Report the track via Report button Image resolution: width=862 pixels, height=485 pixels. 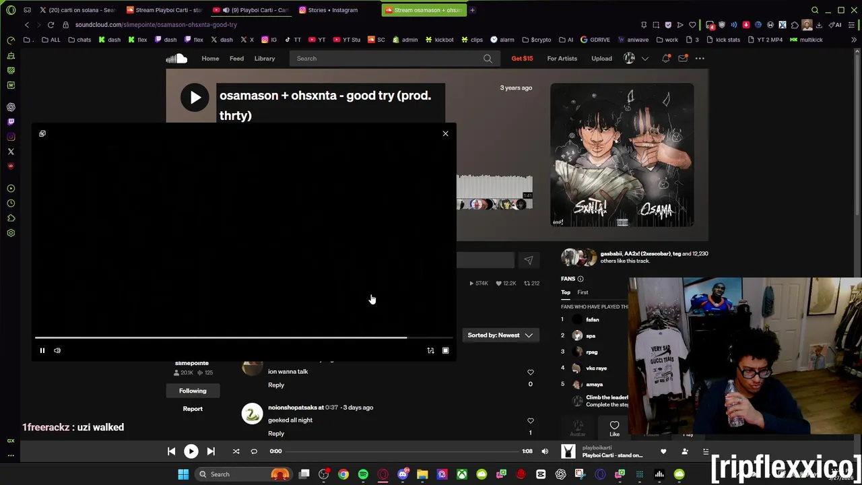pos(193,409)
